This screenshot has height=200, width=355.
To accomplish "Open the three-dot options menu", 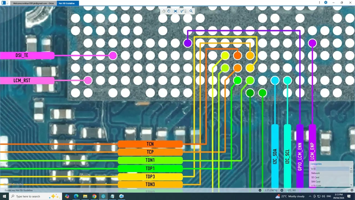I will coord(320,3).
